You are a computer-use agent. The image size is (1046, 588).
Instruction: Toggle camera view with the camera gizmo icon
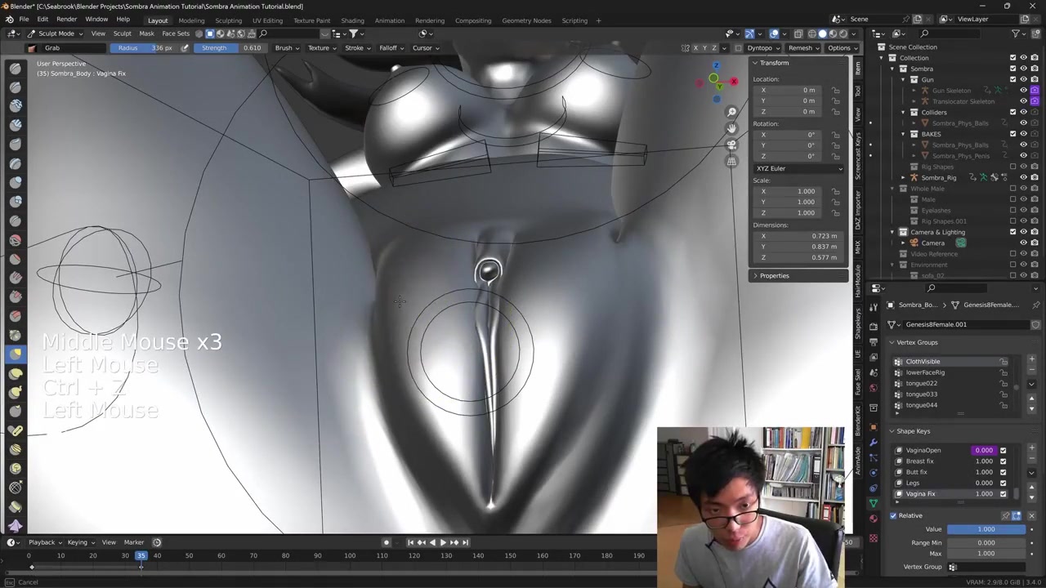(x=731, y=145)
